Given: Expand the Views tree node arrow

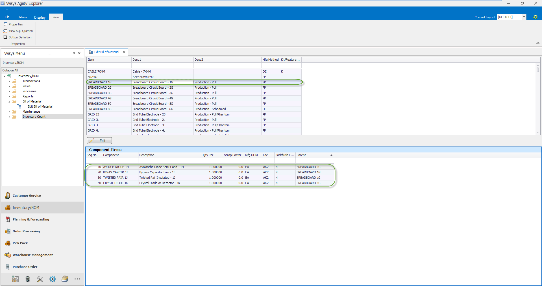Looking at the screenshot, I should [x=9, y=86].
